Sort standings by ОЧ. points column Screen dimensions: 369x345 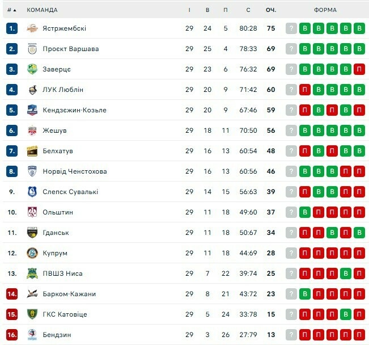[270, 10]
